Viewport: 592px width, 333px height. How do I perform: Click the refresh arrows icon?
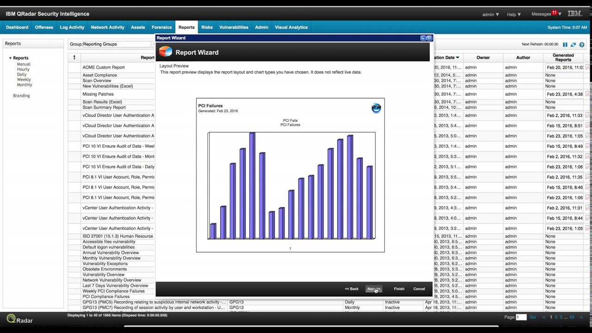pos(573,45)
